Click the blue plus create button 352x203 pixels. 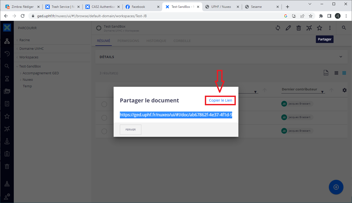click(x=336, y=187)
